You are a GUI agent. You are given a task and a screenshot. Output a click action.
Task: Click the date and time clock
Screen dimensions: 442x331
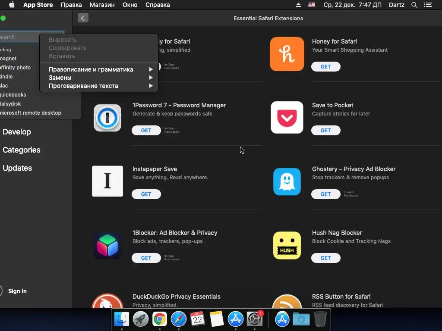tap(352, 5)
